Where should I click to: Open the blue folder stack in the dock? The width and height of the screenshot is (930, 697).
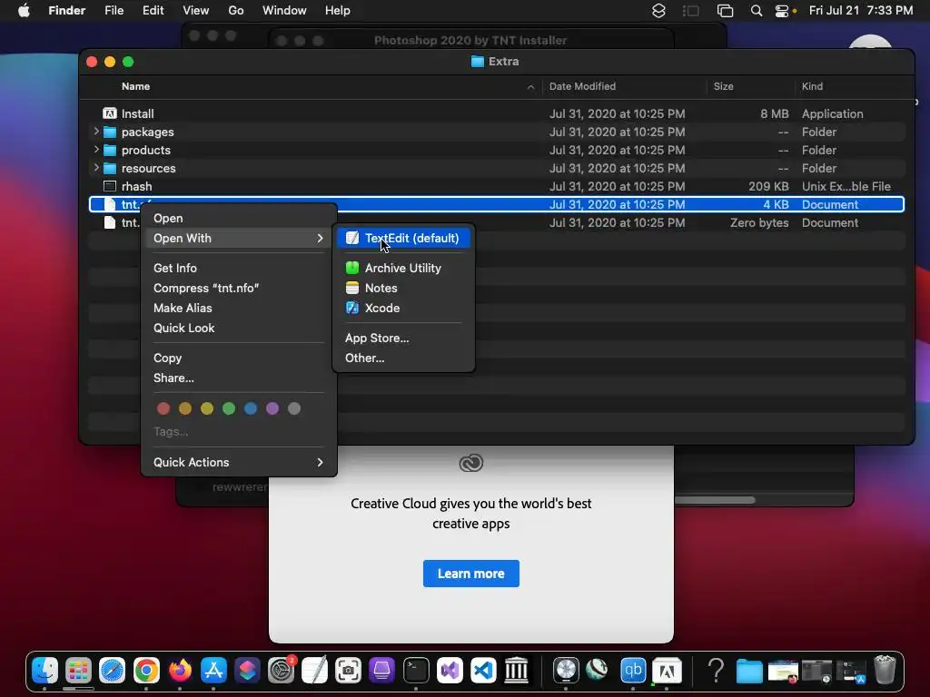click(749, 671)
